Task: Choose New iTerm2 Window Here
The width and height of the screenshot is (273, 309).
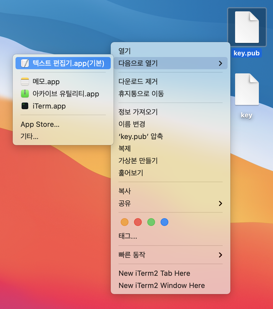Action: (171, 285)
